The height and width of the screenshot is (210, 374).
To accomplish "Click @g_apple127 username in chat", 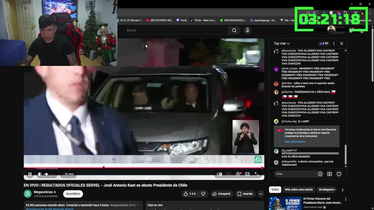I will click(289, 150).
